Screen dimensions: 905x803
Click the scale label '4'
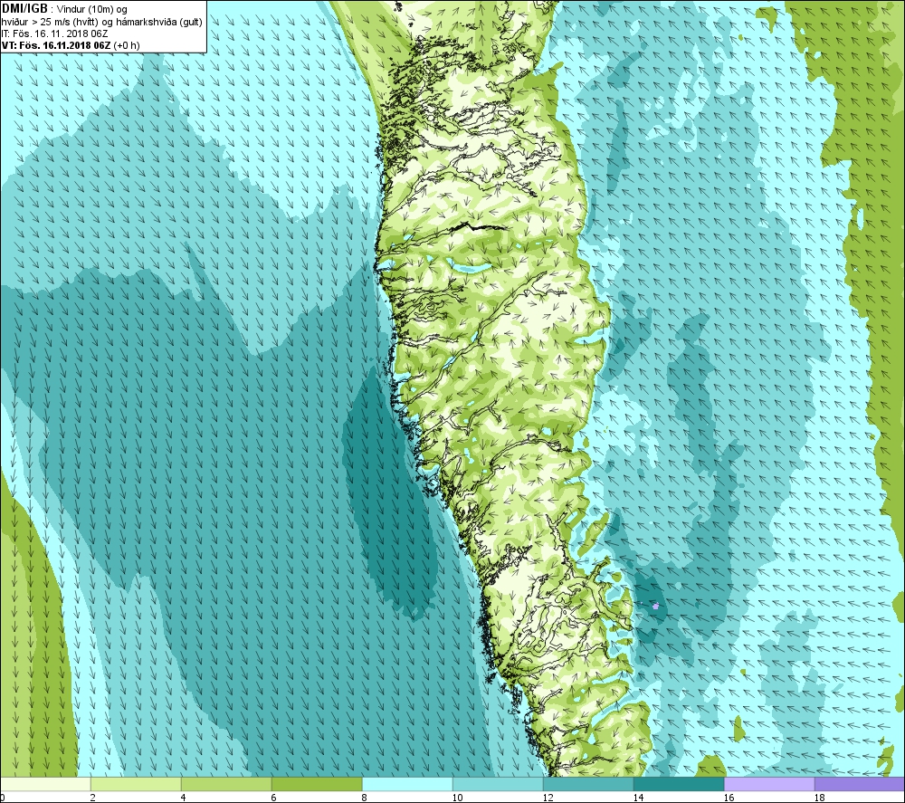click(184, 798)
